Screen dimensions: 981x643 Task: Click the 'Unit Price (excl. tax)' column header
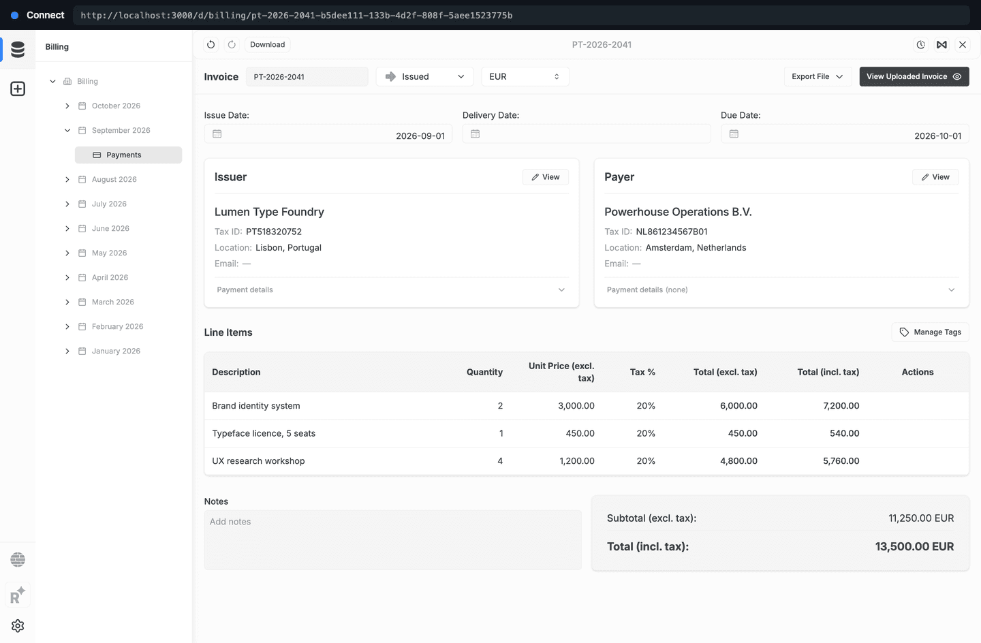(x=561, y=372)
